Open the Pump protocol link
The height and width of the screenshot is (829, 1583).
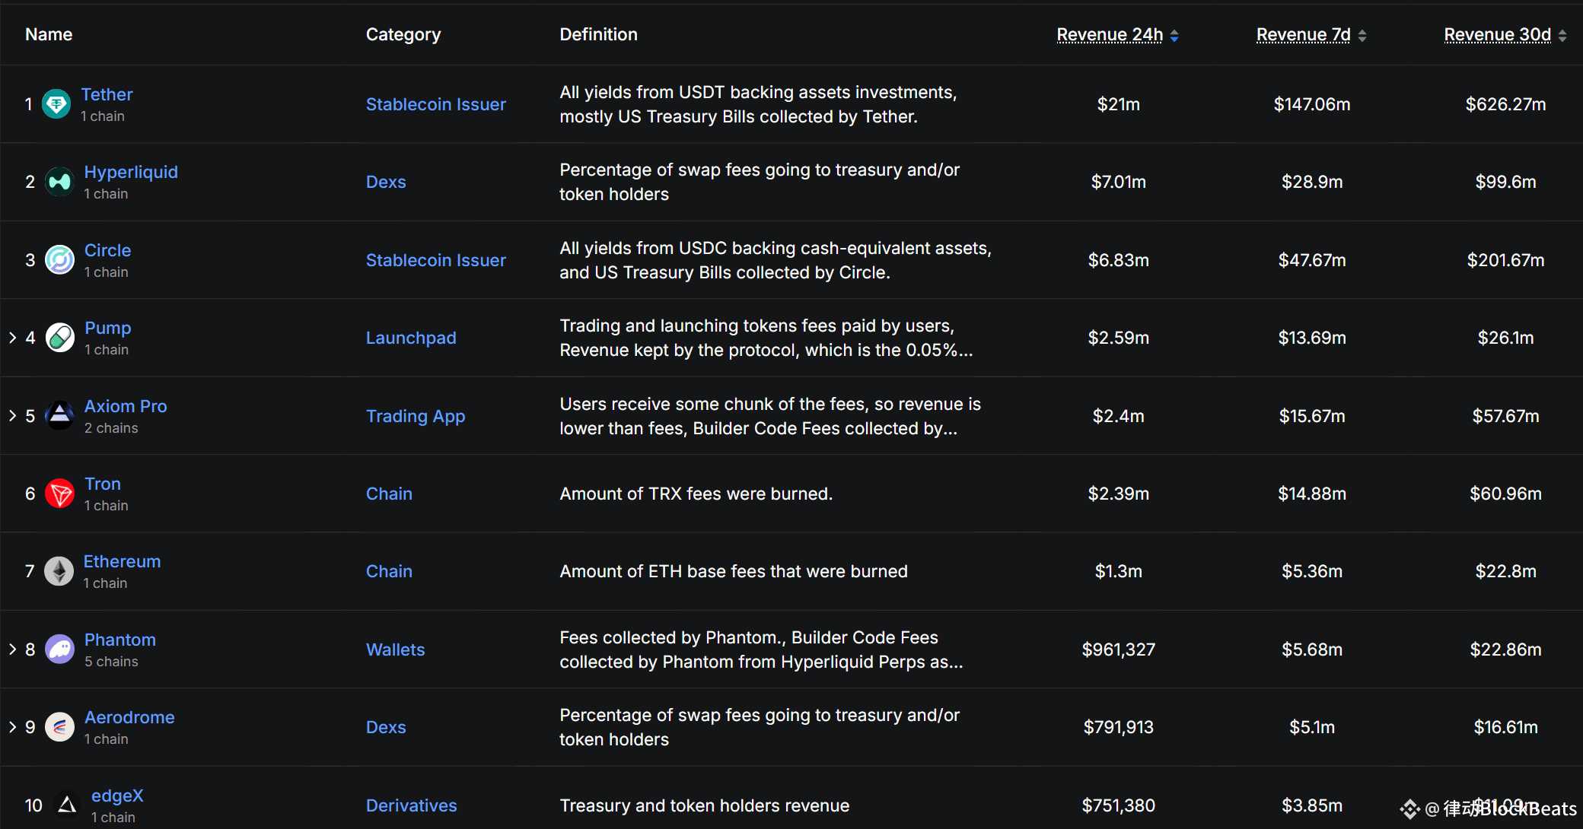click(107, 328)
